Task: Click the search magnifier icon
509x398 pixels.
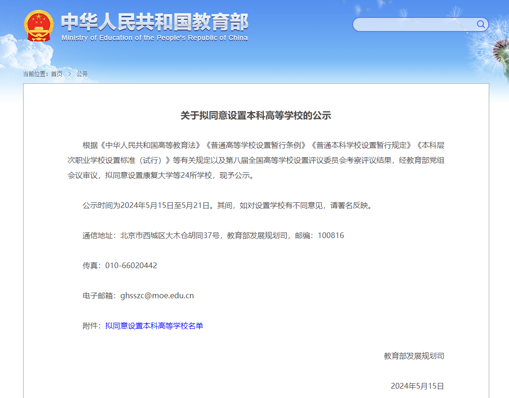Action: (481, 24)
